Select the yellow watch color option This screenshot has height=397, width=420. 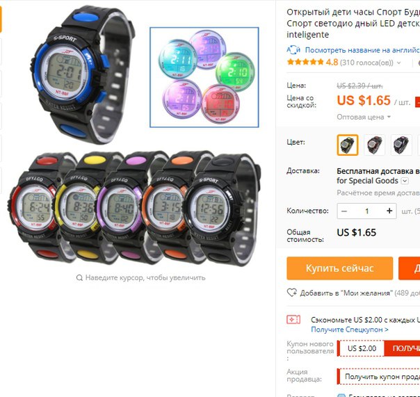tap(348, 145)
